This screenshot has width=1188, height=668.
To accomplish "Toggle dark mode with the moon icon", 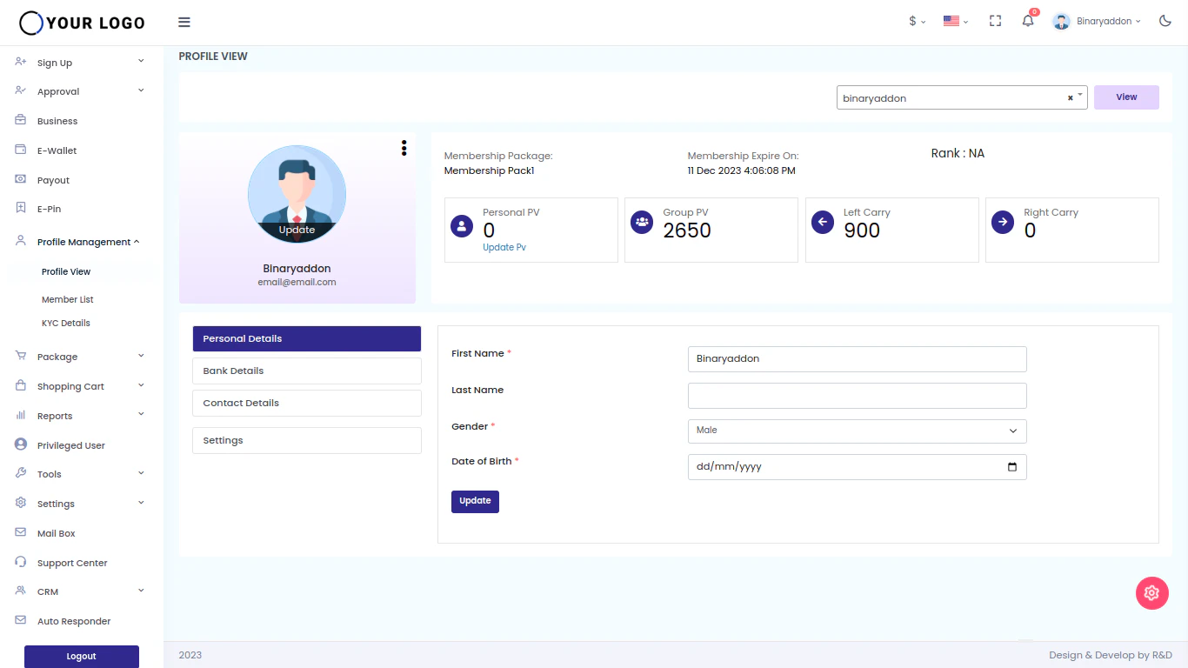I will click(1165, 20).
